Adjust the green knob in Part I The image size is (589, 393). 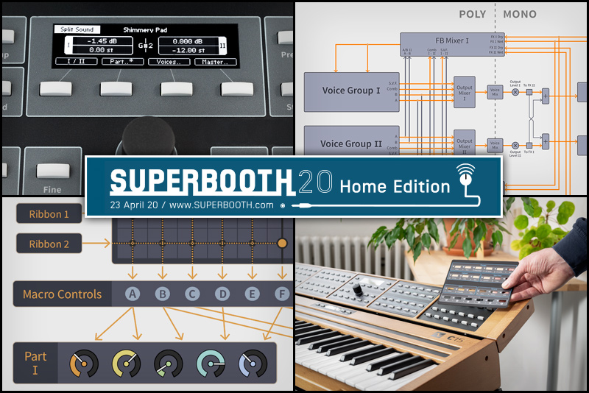click(169, 364)
